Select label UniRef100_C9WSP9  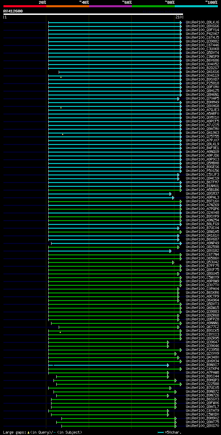coord(202,56)
